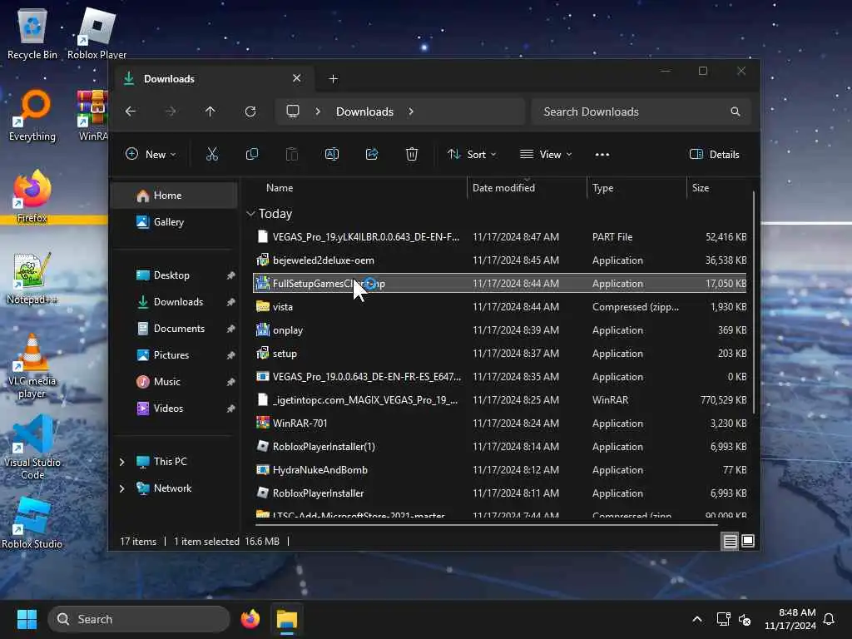The width and height of the screenshot is (852, 639).
Task: Open the View dropdown menu
Action: pos(546,154)
